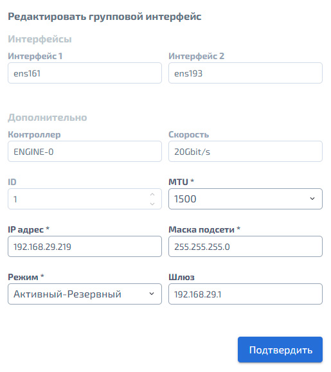Click the Шлюз label
This screenshot has height=372, width=331.
pyautogui.click(x=181, y=277)
